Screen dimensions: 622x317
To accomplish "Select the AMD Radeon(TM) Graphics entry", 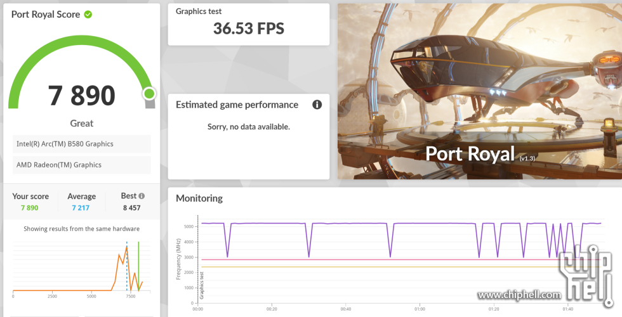I will (82, 165).
